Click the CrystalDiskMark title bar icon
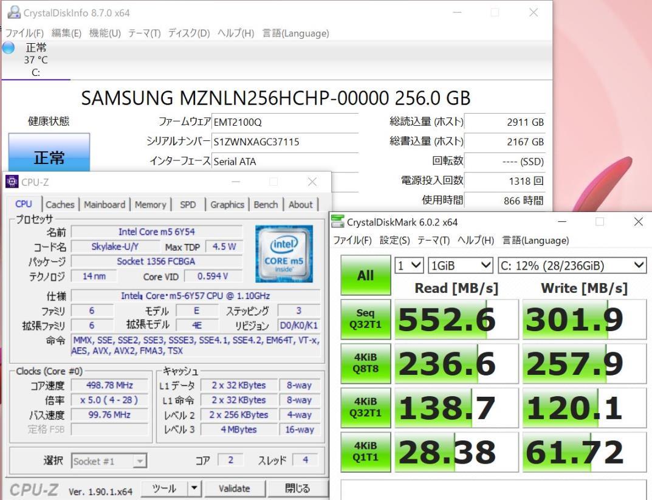 tap(338, 222)
